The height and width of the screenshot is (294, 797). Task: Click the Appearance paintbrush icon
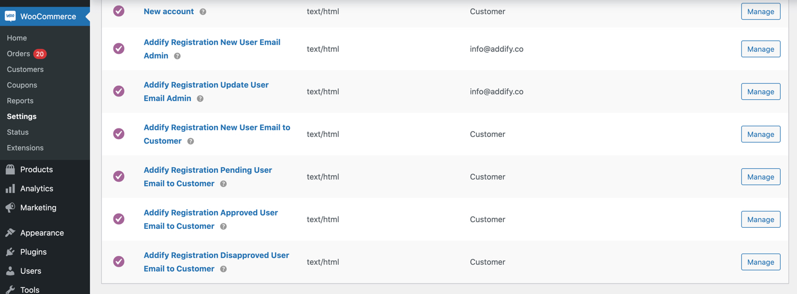pos(10,233)
